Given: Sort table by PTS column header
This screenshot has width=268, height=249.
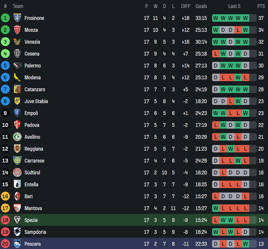Looking at the screenshot, I should click(x=261, y=6).
